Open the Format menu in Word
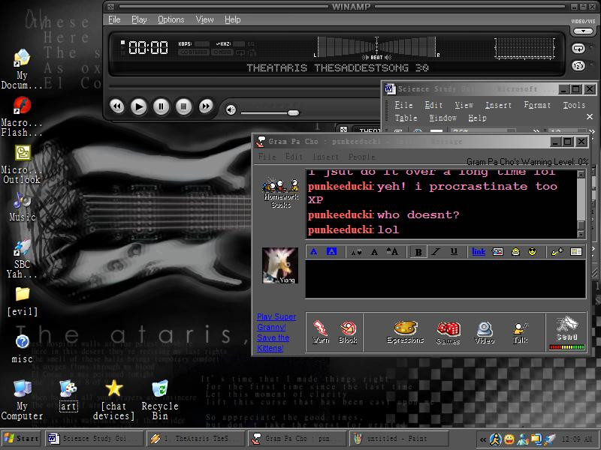The height and width of the screenshot is (450, 601). click(x=537, y=105)
